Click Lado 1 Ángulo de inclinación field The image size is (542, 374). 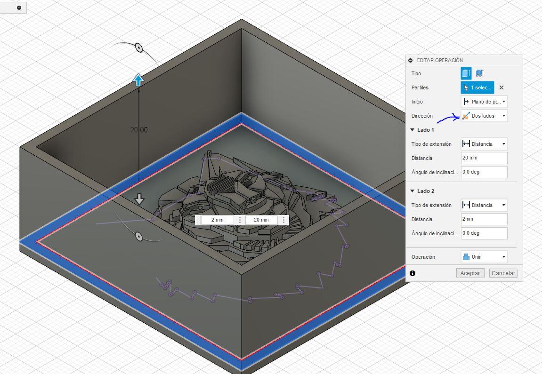tap(484, 172)
